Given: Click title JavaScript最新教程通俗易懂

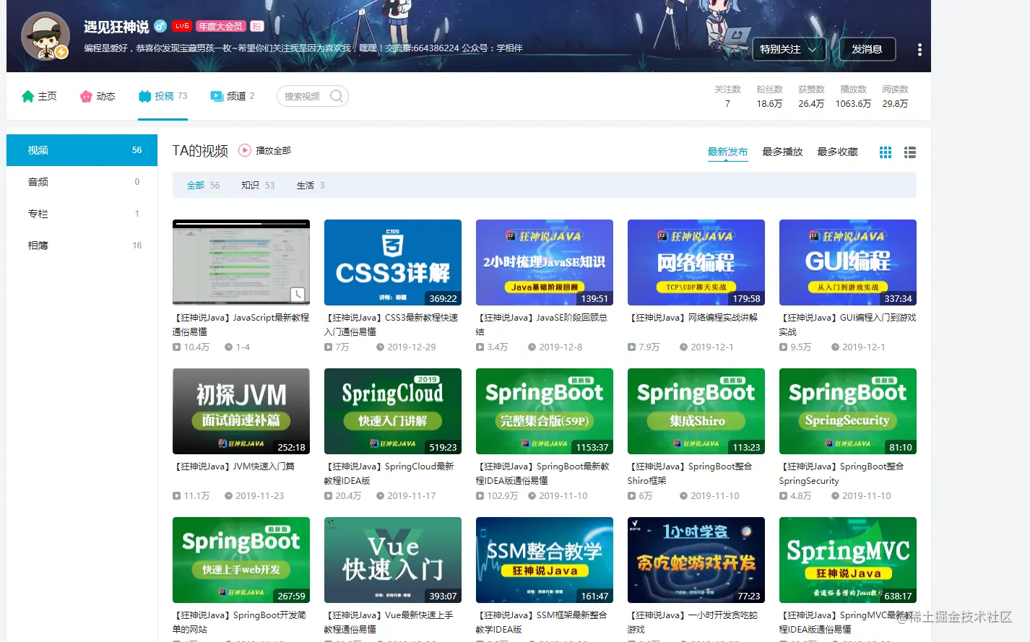Looking at the screenshot, I should click(241, 324).
